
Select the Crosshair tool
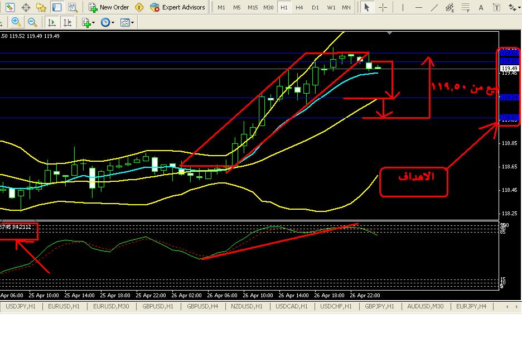pos(383,7)
